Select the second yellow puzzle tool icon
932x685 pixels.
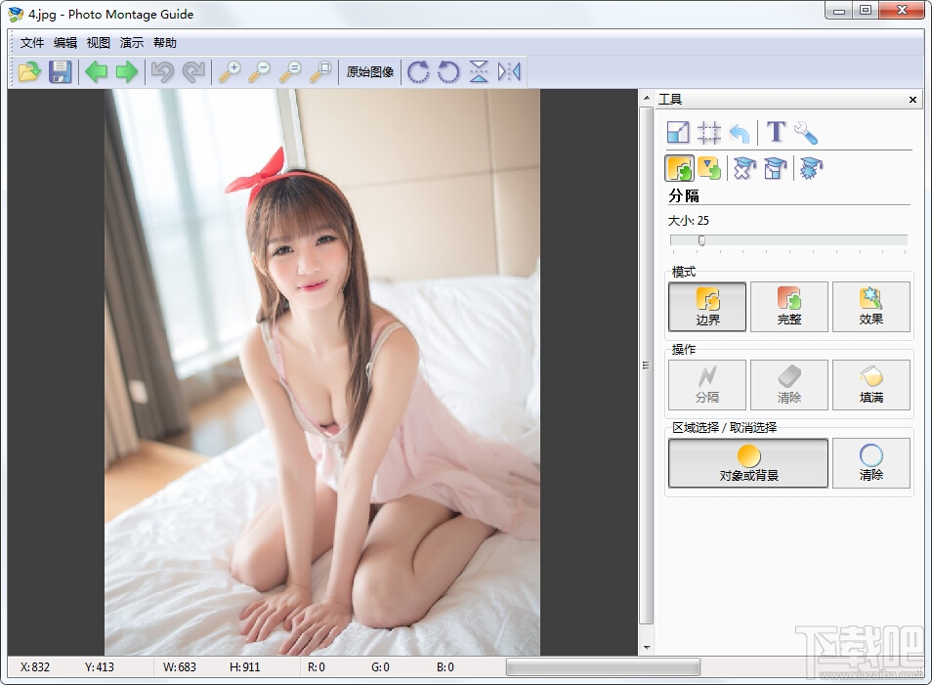(x=709, y=168)
